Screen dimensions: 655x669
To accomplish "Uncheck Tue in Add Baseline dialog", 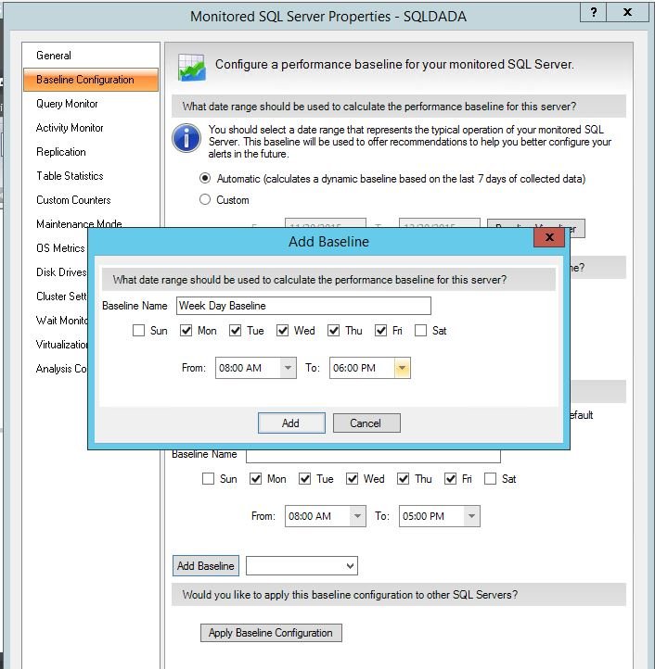I will [x=235, y=331].
